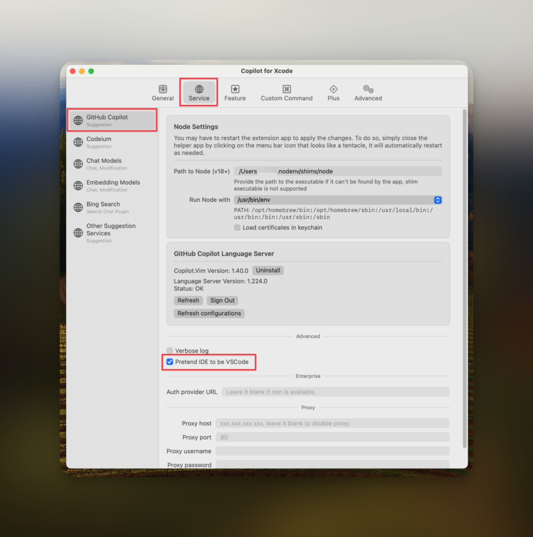Click the green zoom window button

[91, 71]
